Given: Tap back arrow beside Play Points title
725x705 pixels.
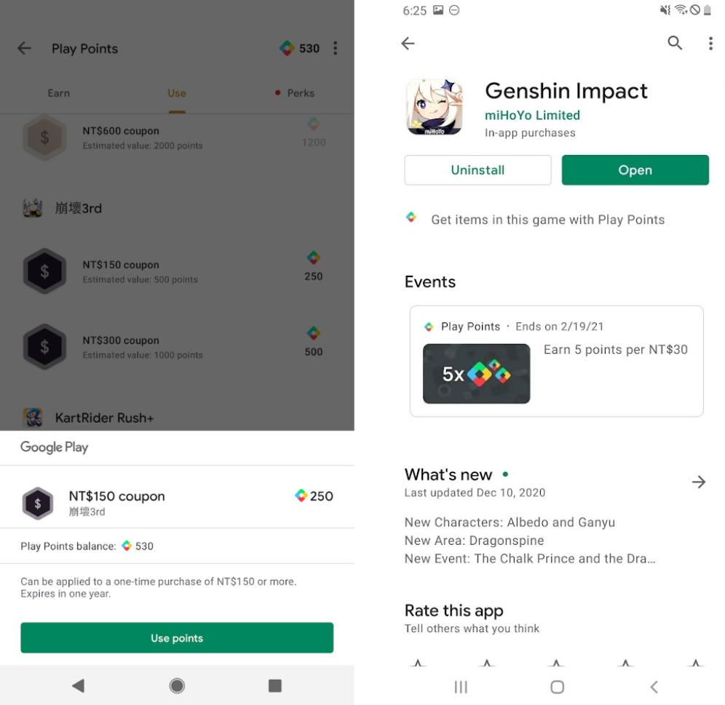Looking at the screenshot, I should tap(24, 48).
